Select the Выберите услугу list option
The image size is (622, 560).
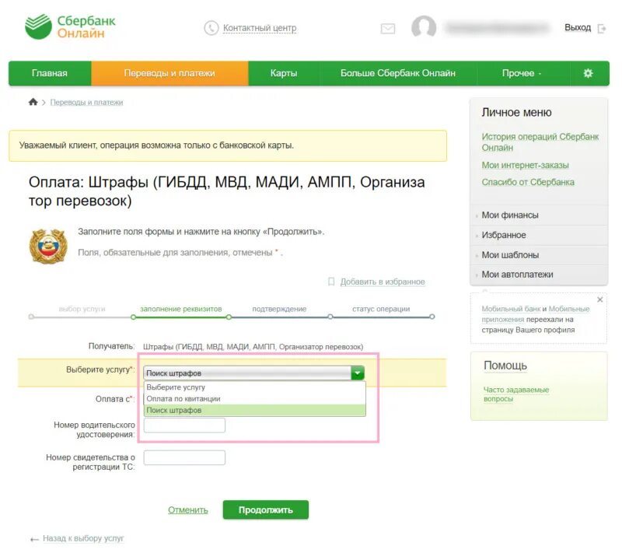click(x=255, y=387)
